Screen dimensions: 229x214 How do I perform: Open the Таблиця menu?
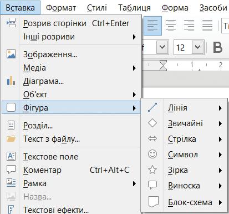[x=134, y=8]
